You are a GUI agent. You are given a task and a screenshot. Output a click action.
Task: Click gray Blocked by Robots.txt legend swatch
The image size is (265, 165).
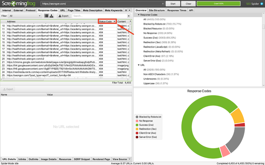[137, 117]
